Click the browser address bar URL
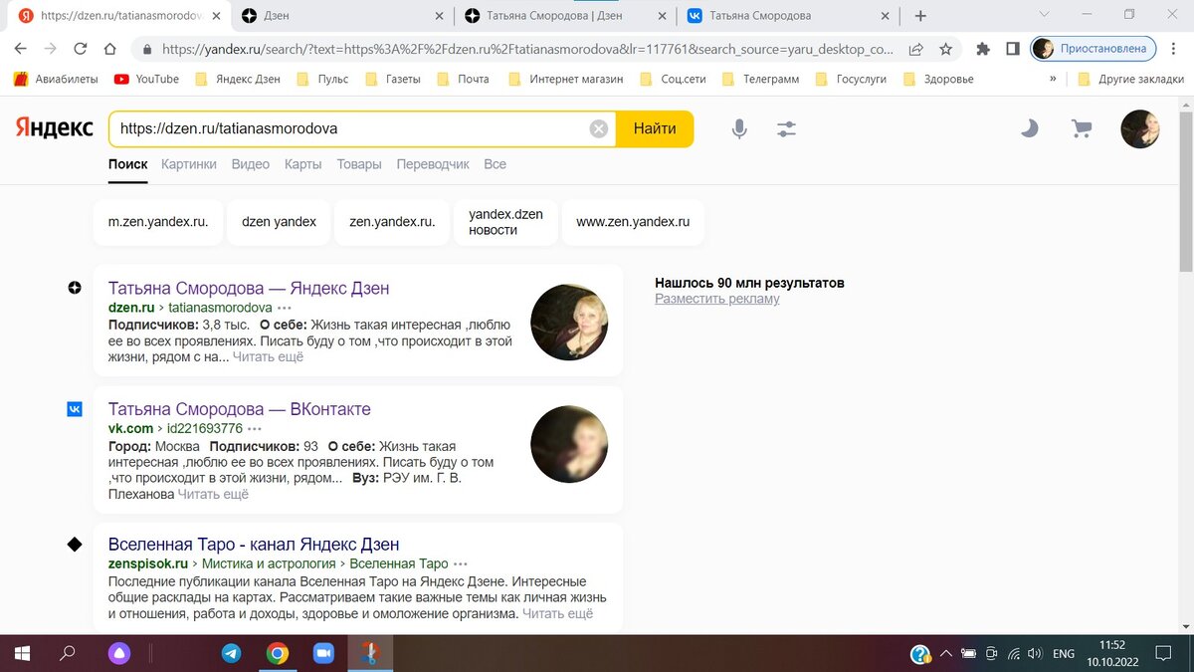This screenshot has height=672, width=1194. point(527,48)
